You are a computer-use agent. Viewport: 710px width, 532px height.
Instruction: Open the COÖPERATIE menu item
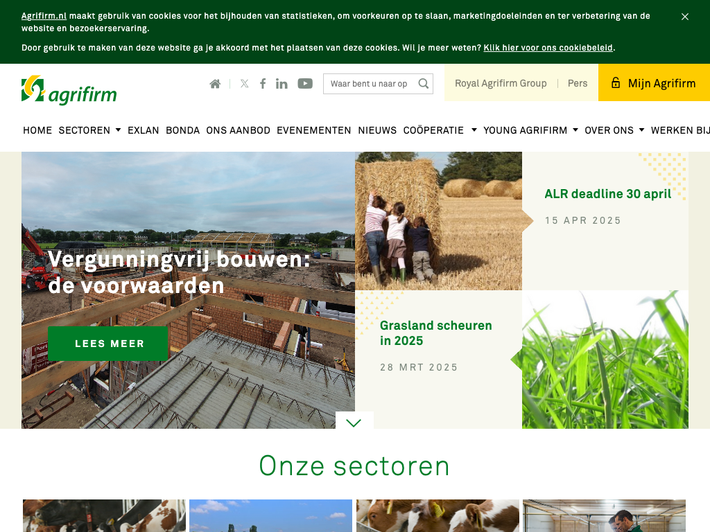point(433,130)
